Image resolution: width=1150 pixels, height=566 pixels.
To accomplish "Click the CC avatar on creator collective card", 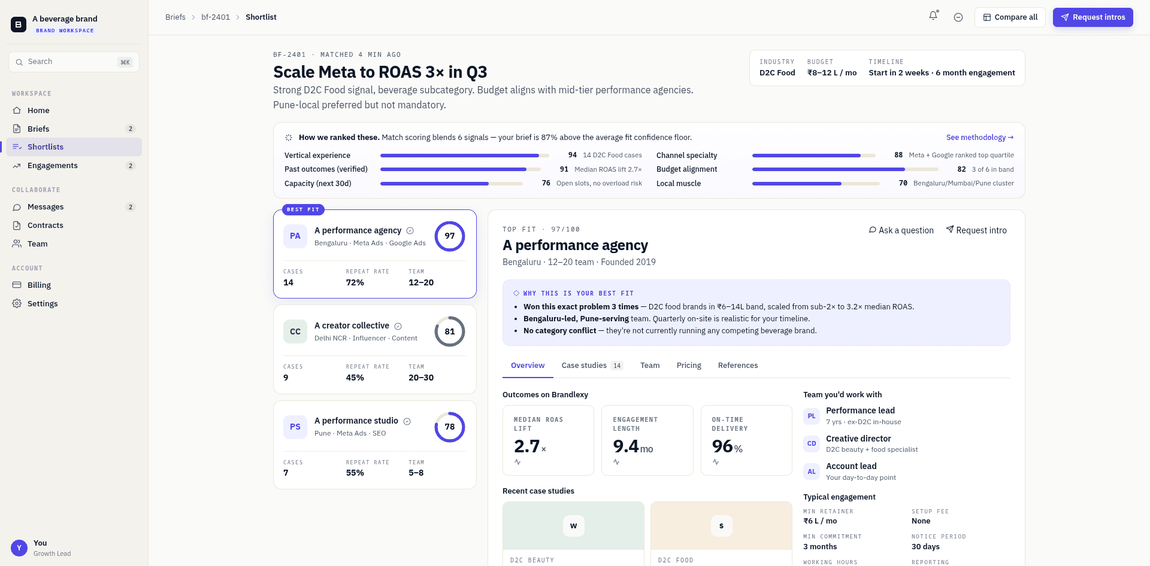I will point(295,331).
